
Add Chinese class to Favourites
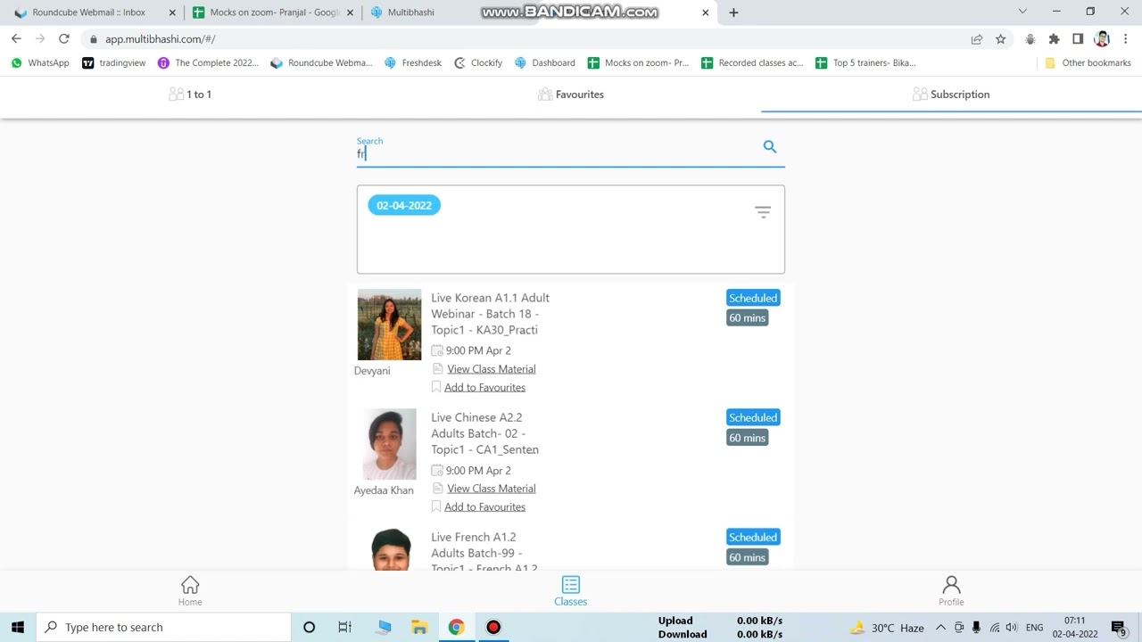[x=484, y=507]
